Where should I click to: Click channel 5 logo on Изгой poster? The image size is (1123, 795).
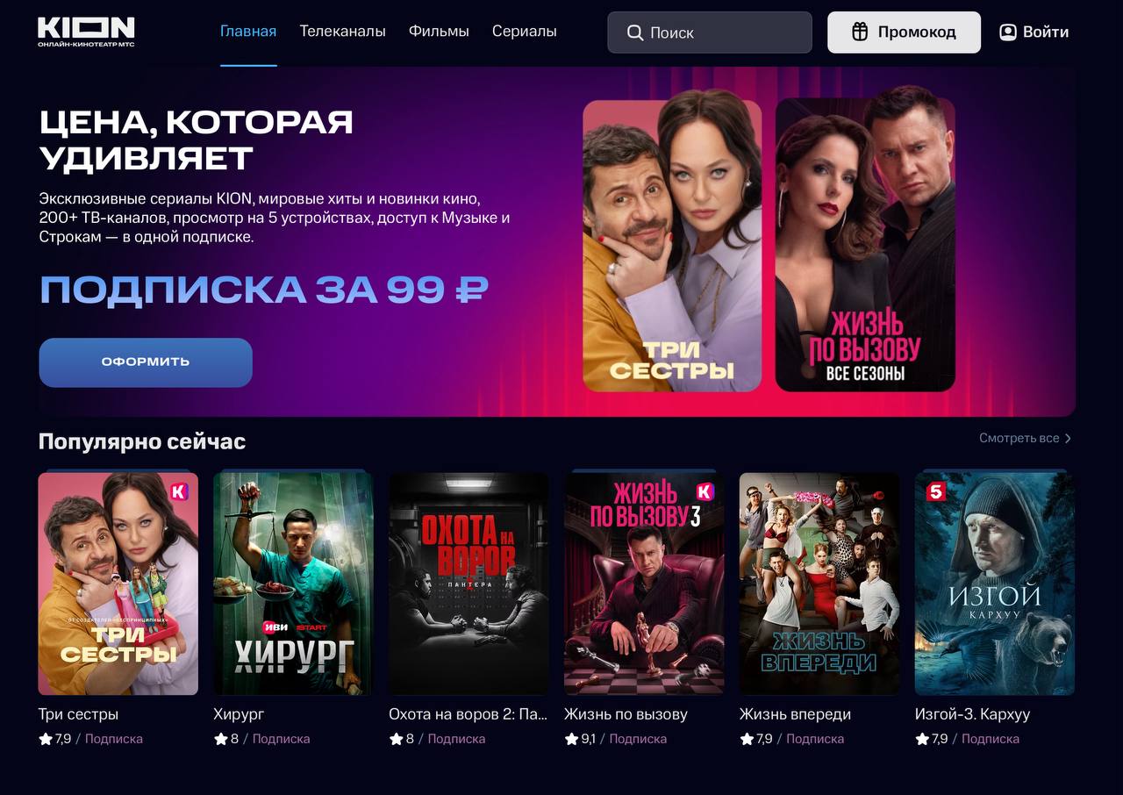coord(935,492)
